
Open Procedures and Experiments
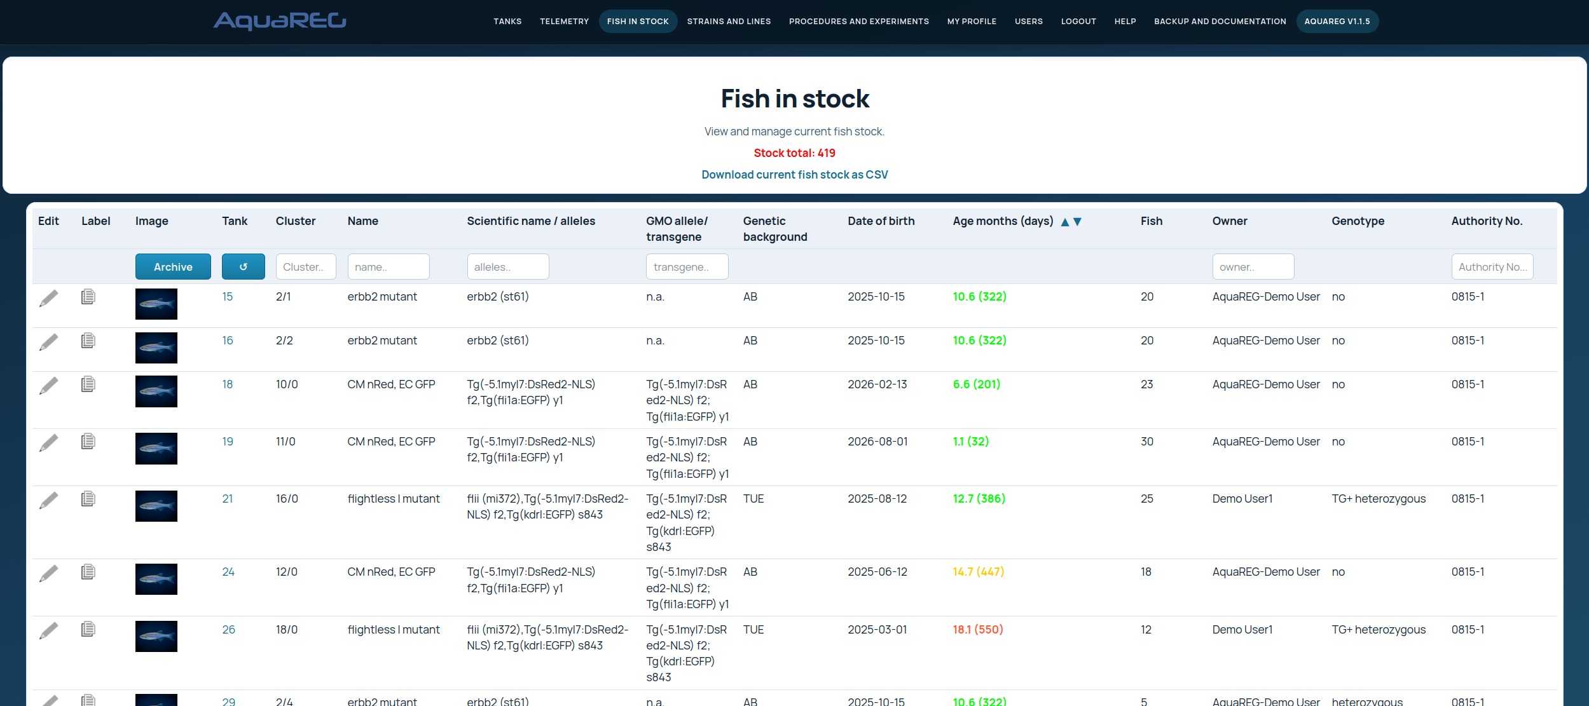coord(859,22)
